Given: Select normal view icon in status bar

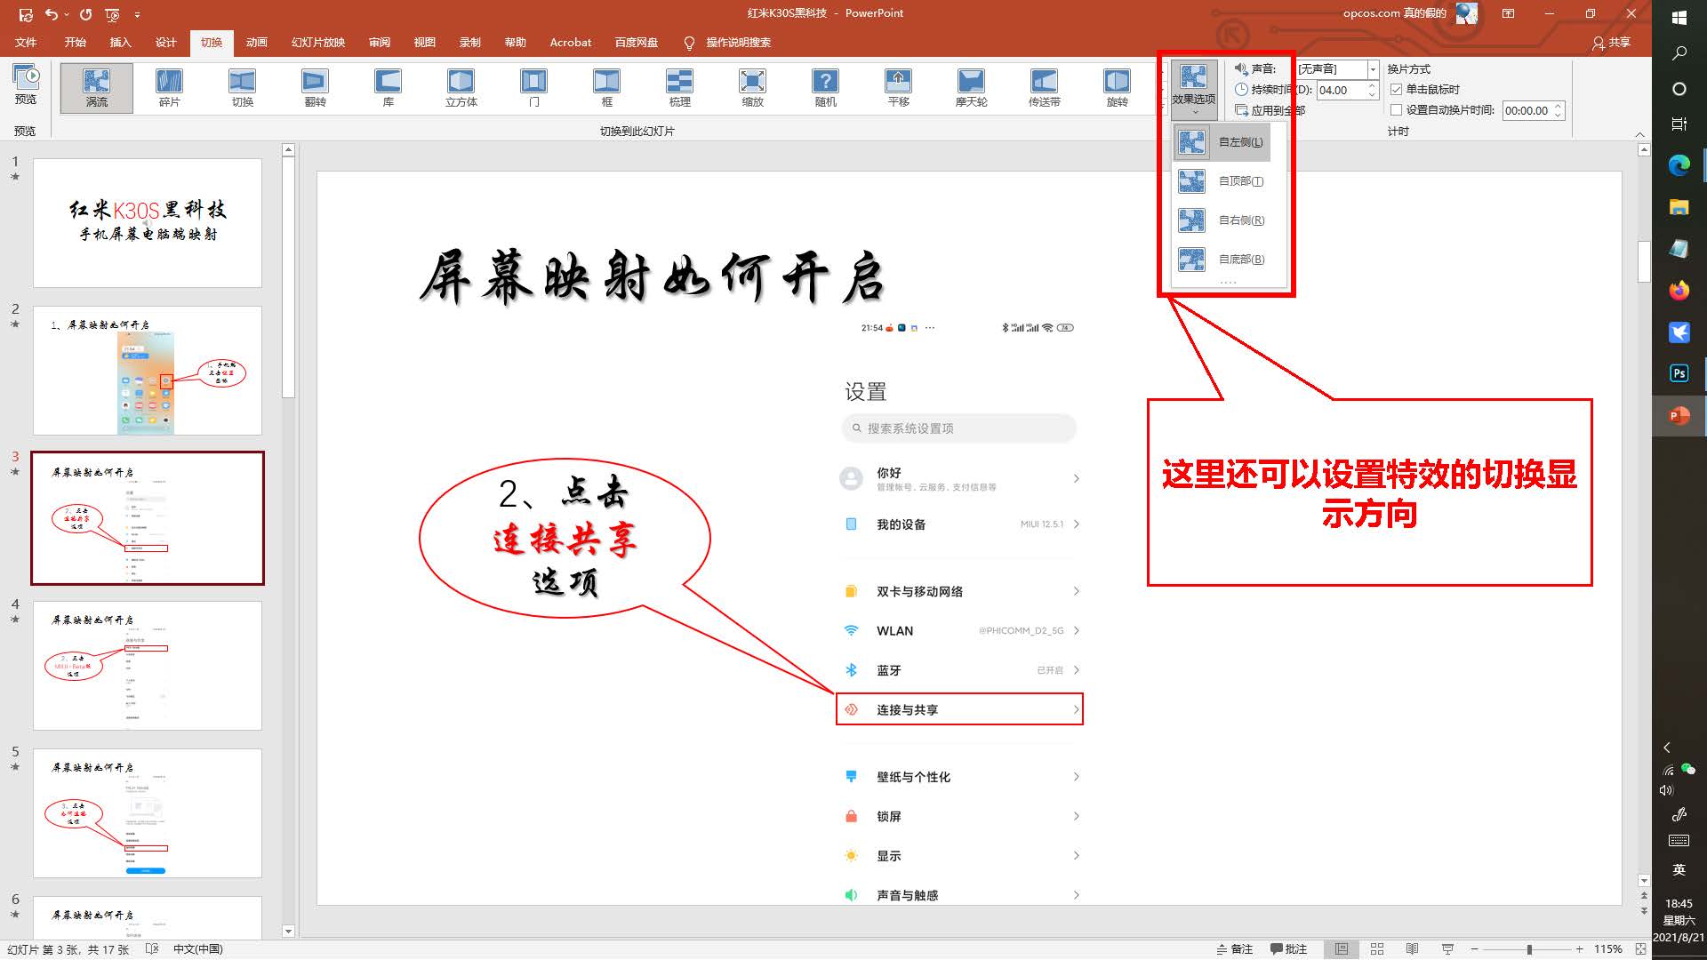Looking at the screenshot, I should pos(1342,949).
